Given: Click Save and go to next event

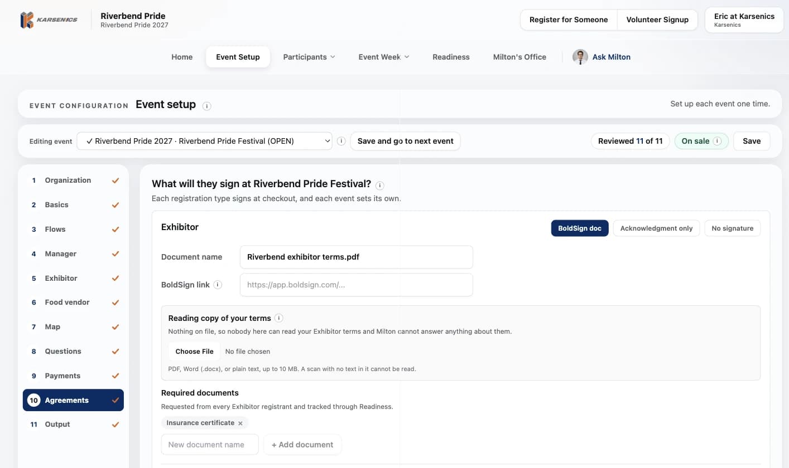Looking at the screenshot, I should coord(406,141).
